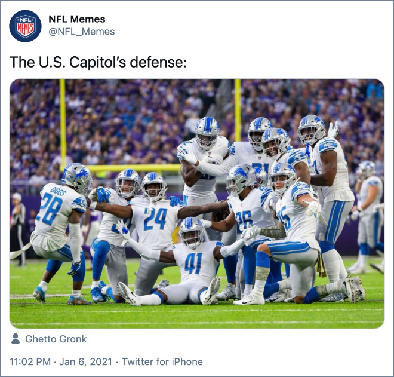Click the referee at photo's left edge
This screenshot has width=394, height=377.
(17, 229)
